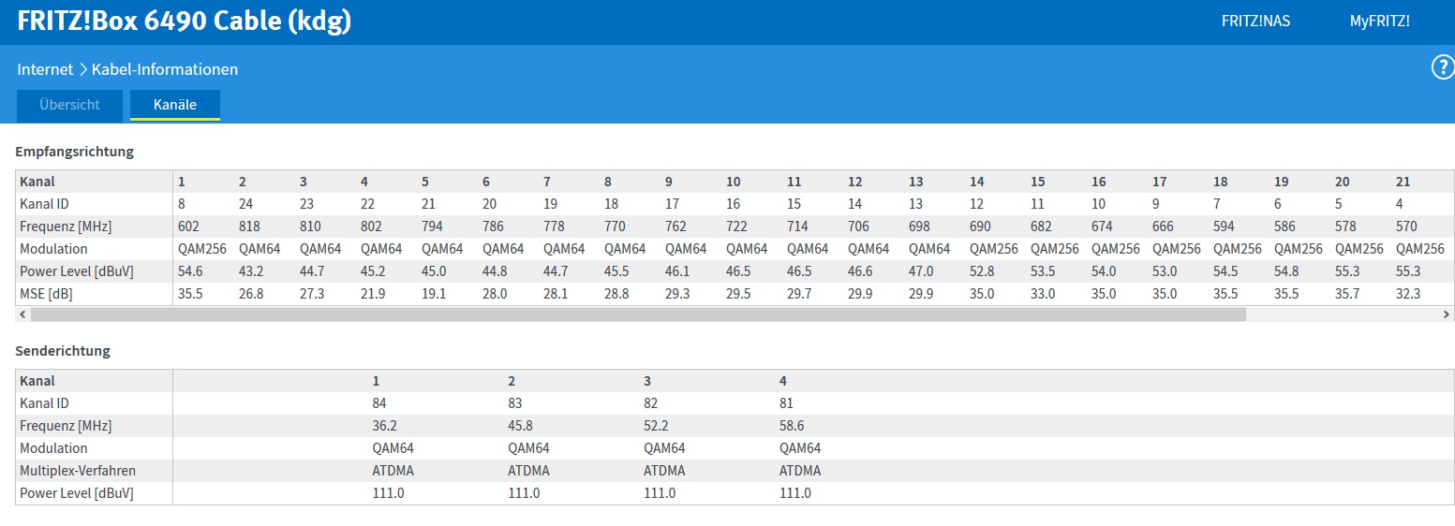Click the upstream frequency 58.6
1455x526 pixels.
pos(792,426)
